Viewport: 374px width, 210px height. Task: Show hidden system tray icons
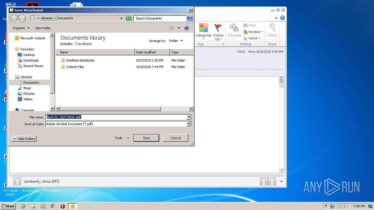326,206
